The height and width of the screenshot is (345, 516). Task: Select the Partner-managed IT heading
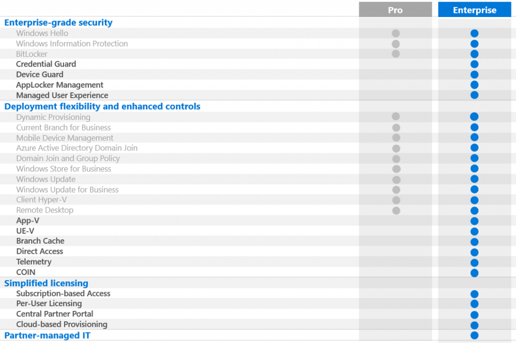47,336
